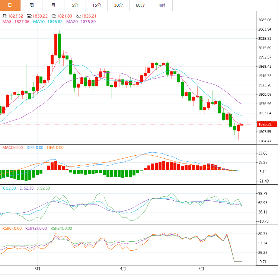The height and width of the screenshot is (276, 278).
Task: Click the 1969.45 price axis label
Action: pos(265,67)
